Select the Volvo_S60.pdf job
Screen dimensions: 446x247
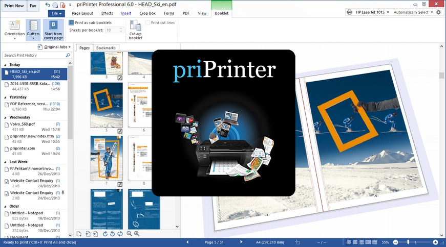34,127
